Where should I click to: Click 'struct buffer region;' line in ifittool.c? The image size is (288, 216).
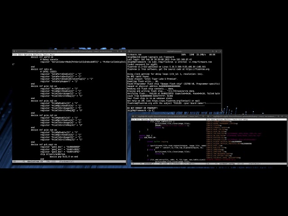157,142
